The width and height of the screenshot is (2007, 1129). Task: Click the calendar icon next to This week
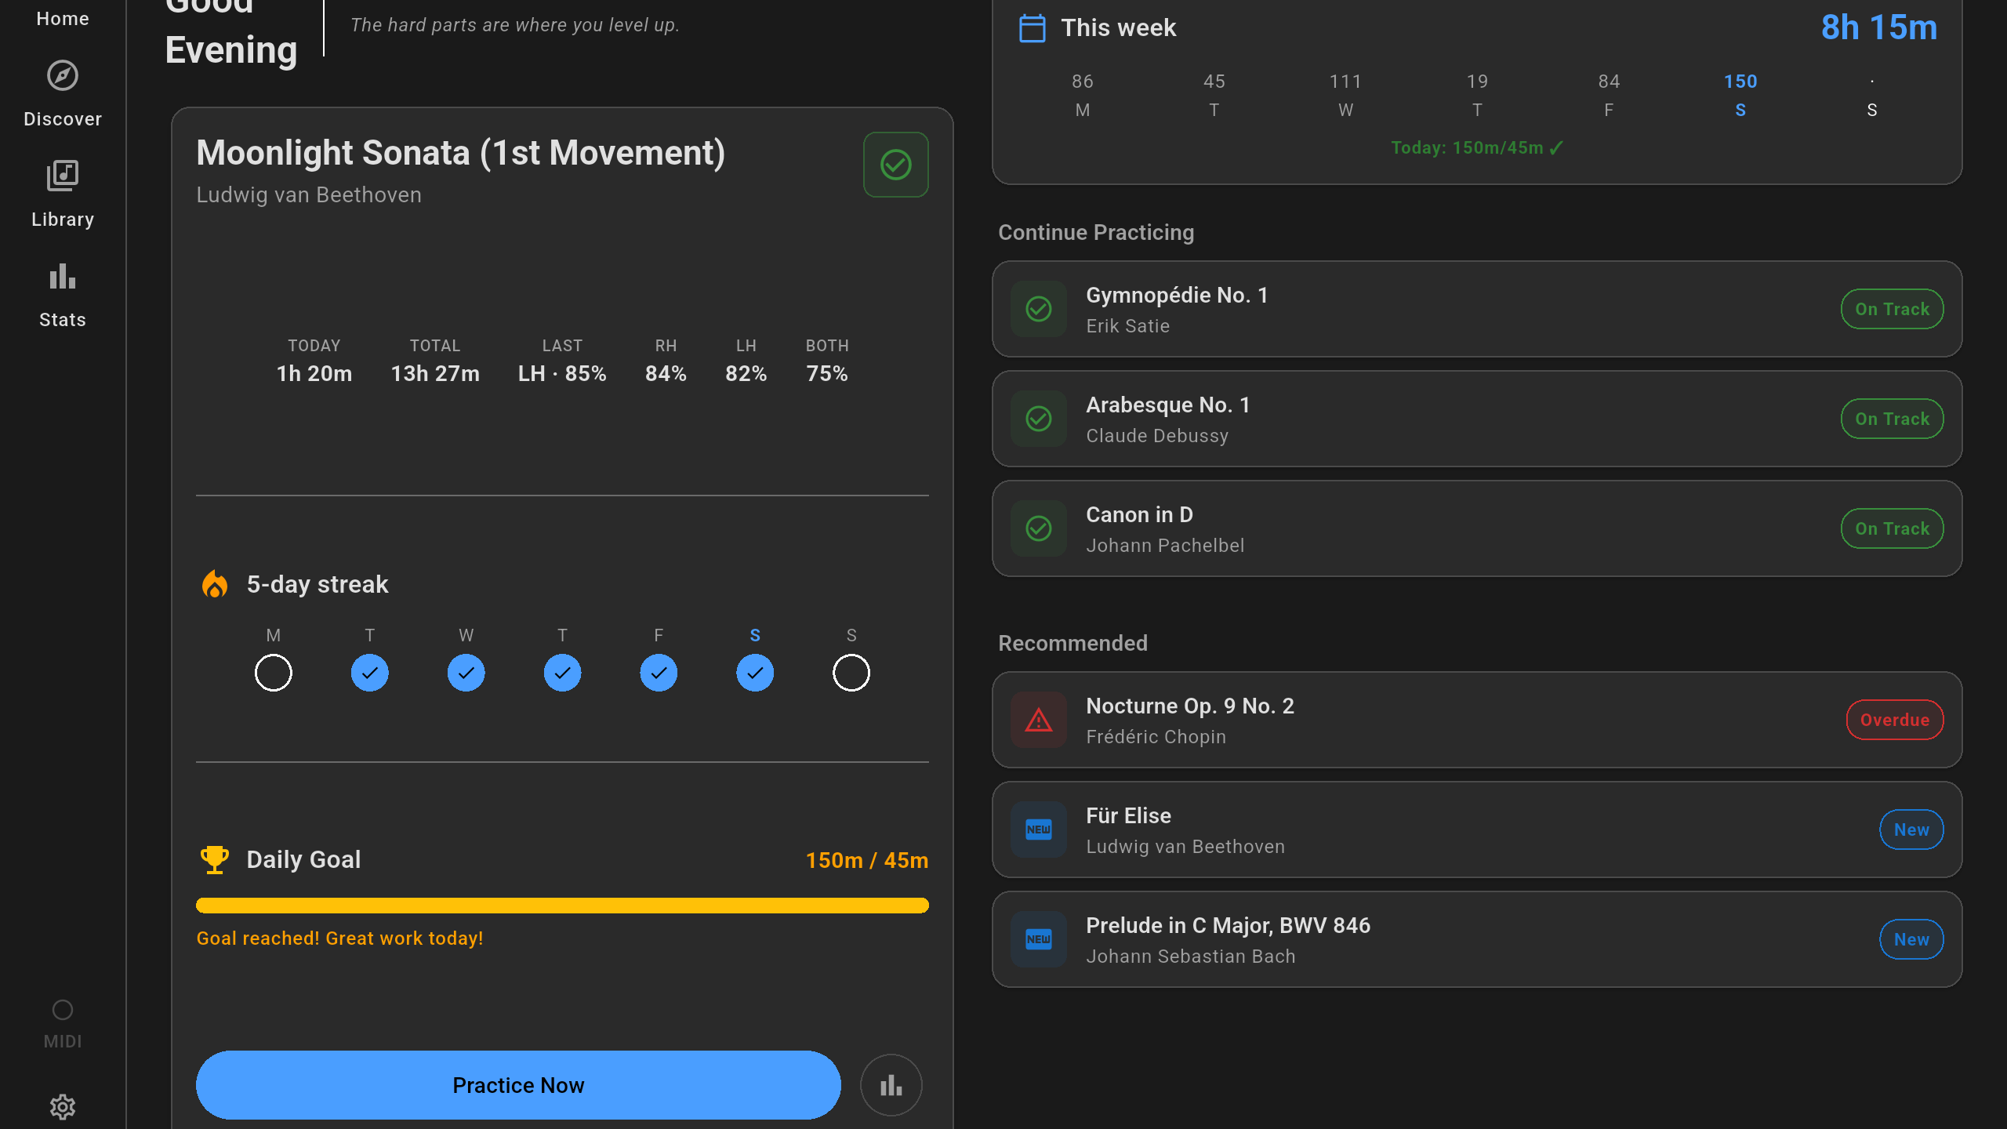1032,27
